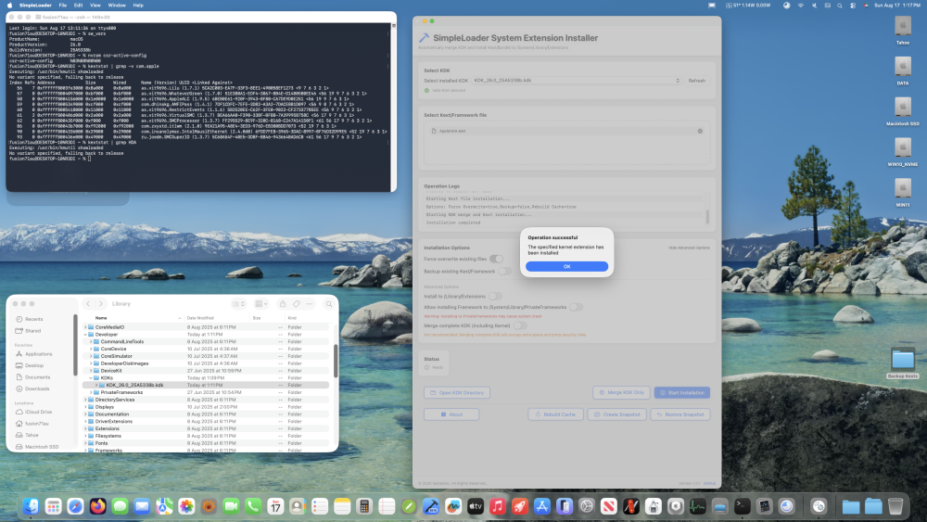Open Firefox from the Dock
927x522 pixels.
pos(97,506)
